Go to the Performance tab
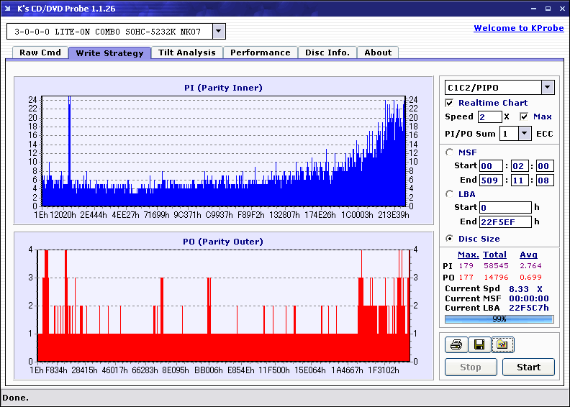Screen dimensions: 570x407 260,52
